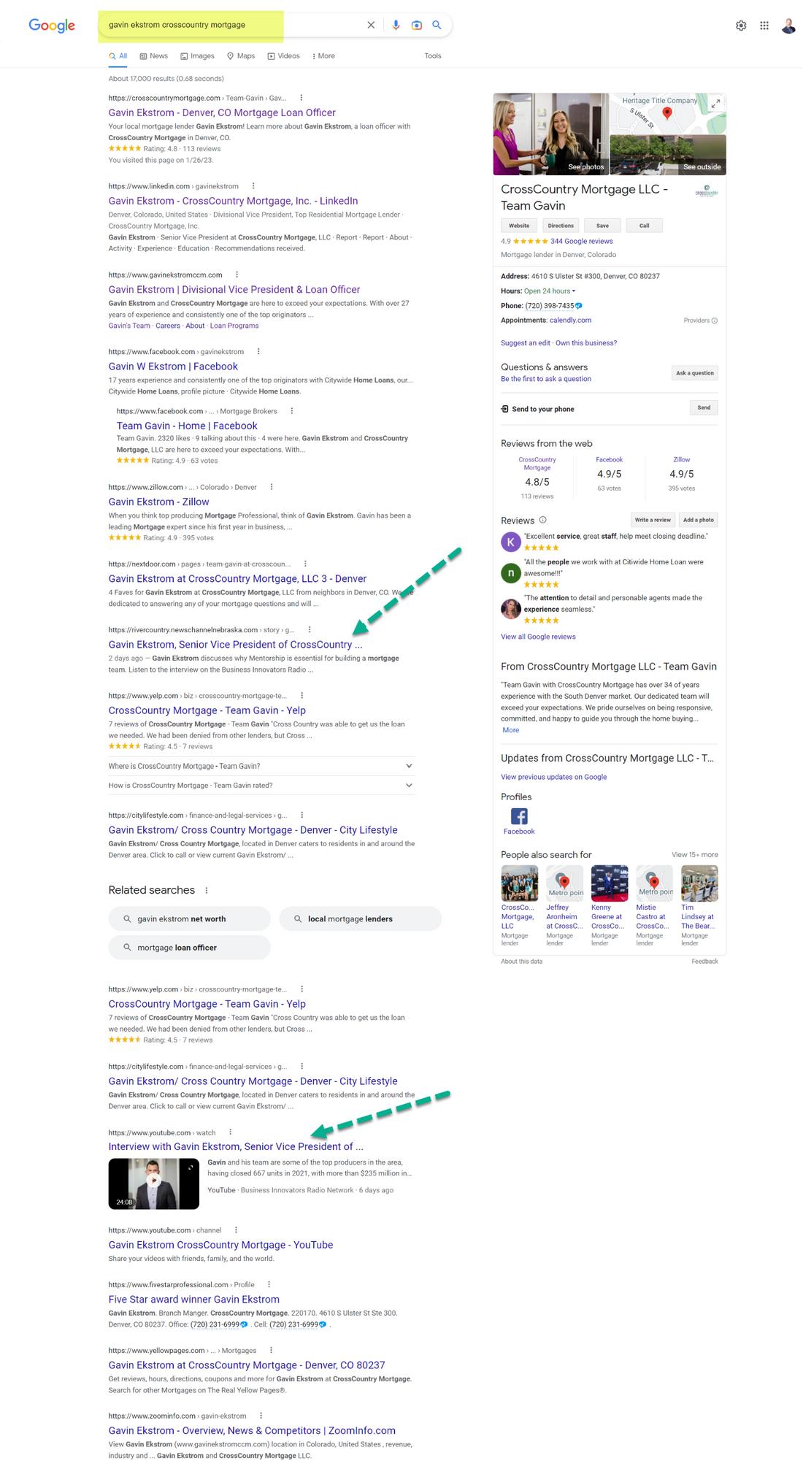Viewport: 803px width, 1469px height.
Task: Open the 'See photos' business photo
Action: point(550,134)
